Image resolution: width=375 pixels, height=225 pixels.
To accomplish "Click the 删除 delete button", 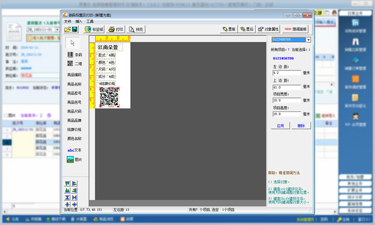I will (301, 125).
